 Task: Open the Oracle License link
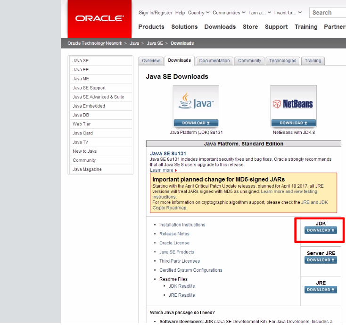tap(174, 243)
